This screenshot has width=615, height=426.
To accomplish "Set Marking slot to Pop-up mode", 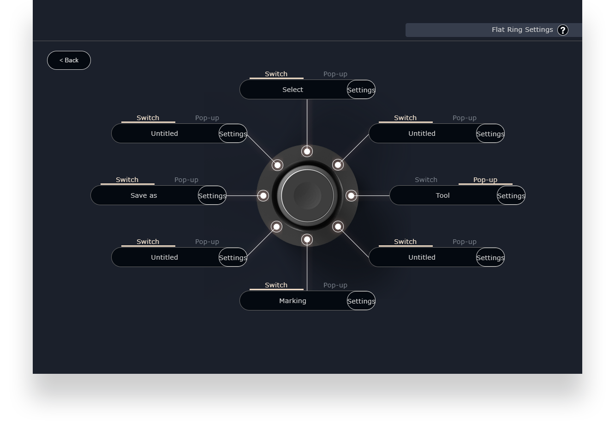I will pos(335,285).
